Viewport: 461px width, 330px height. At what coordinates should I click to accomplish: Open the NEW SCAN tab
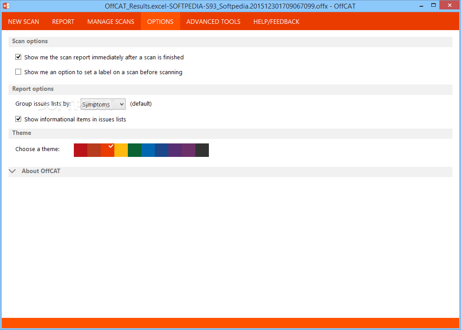pyautogui.click(x=23, y=22)
